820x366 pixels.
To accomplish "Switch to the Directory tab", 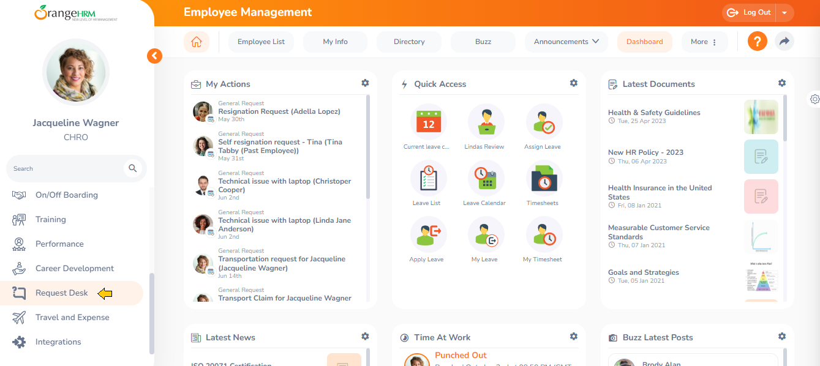I will (408, 41).
